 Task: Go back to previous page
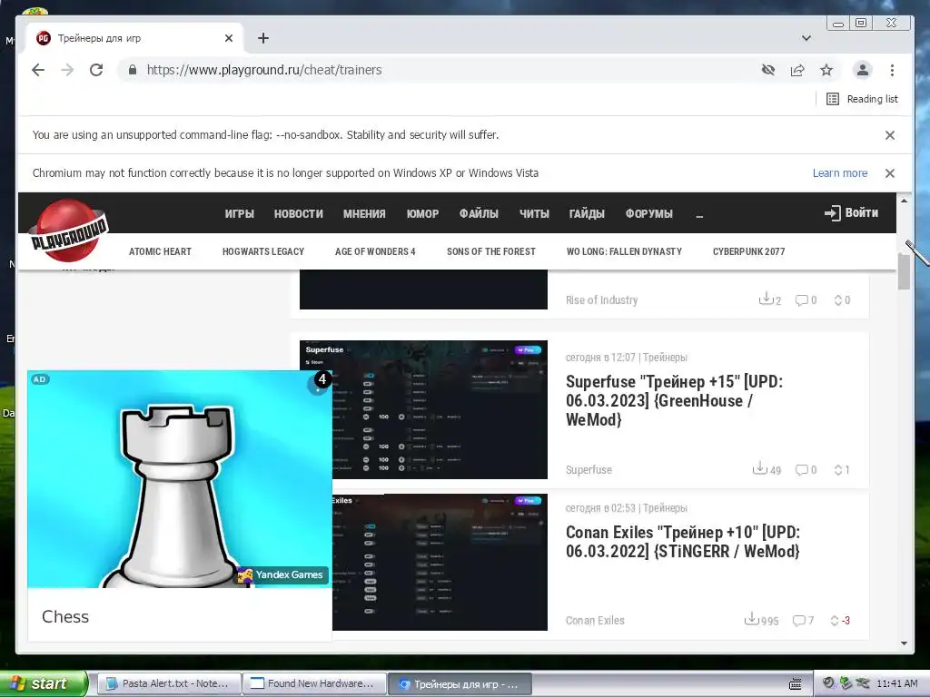coord(38,70)
